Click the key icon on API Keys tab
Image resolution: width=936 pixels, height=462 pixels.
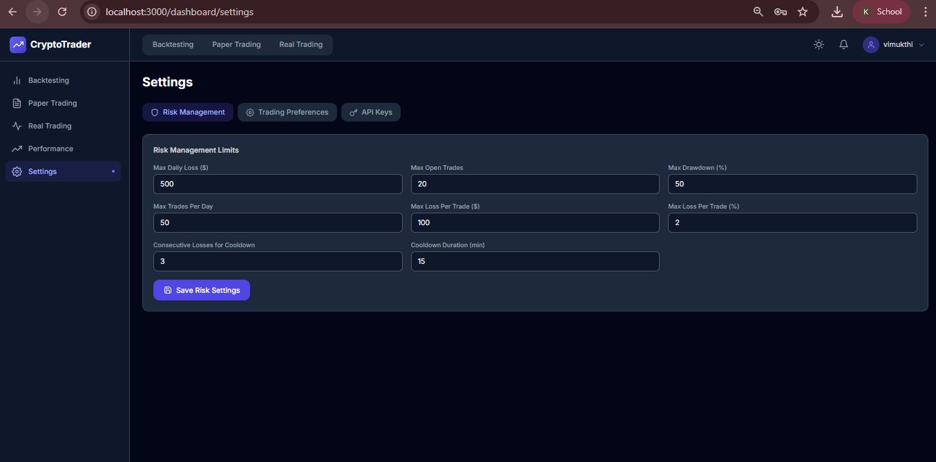coord(354,113)
